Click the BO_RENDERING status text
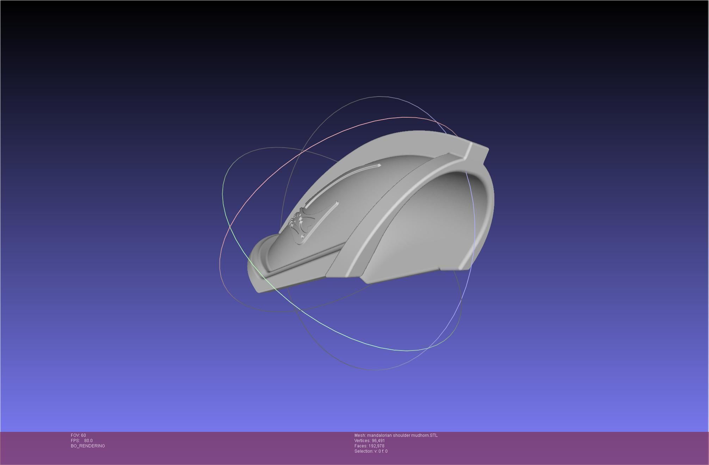The width and height of the screenshot is (709, 465). [x=88, y=446]
